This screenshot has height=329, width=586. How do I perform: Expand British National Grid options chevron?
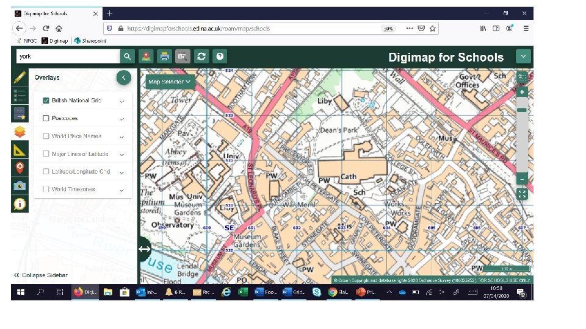[122, 102]
